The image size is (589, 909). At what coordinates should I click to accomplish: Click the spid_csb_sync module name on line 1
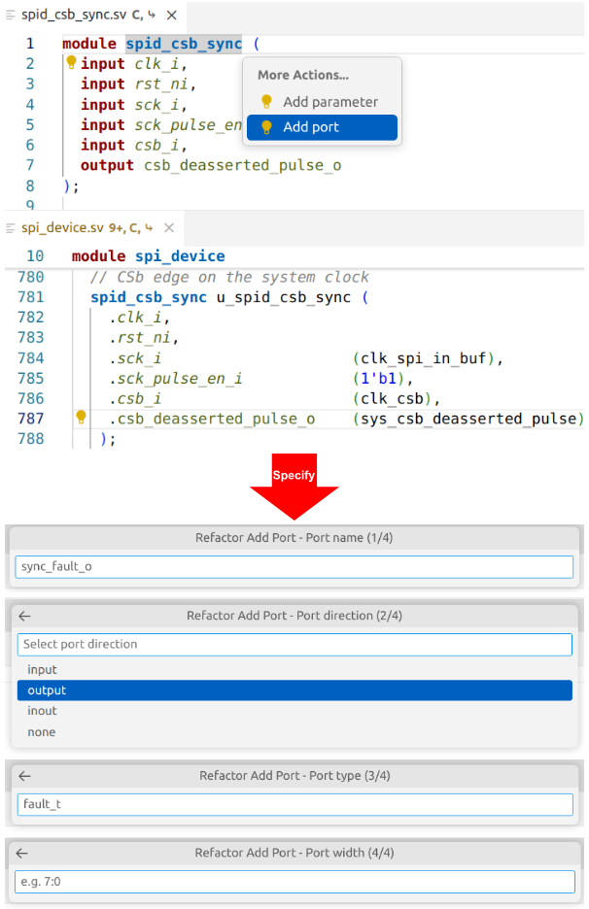pyautogui.click(x=183, y=44)
